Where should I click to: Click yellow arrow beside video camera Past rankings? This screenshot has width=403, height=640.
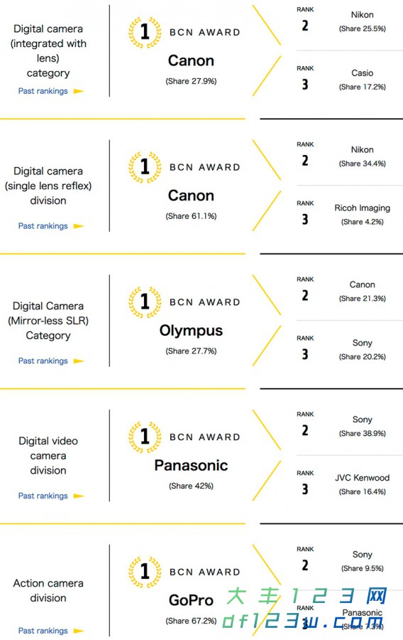pos(79,496)
